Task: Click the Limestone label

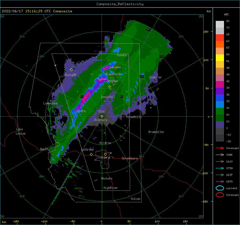Action: 50,103
